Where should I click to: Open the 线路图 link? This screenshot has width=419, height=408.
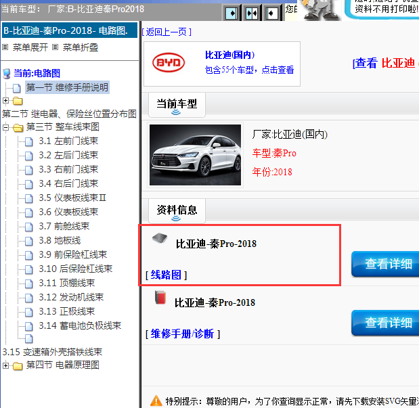(166, 275)
